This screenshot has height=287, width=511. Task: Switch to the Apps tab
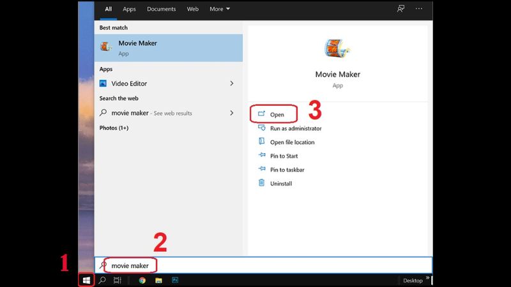click(129, 9)
